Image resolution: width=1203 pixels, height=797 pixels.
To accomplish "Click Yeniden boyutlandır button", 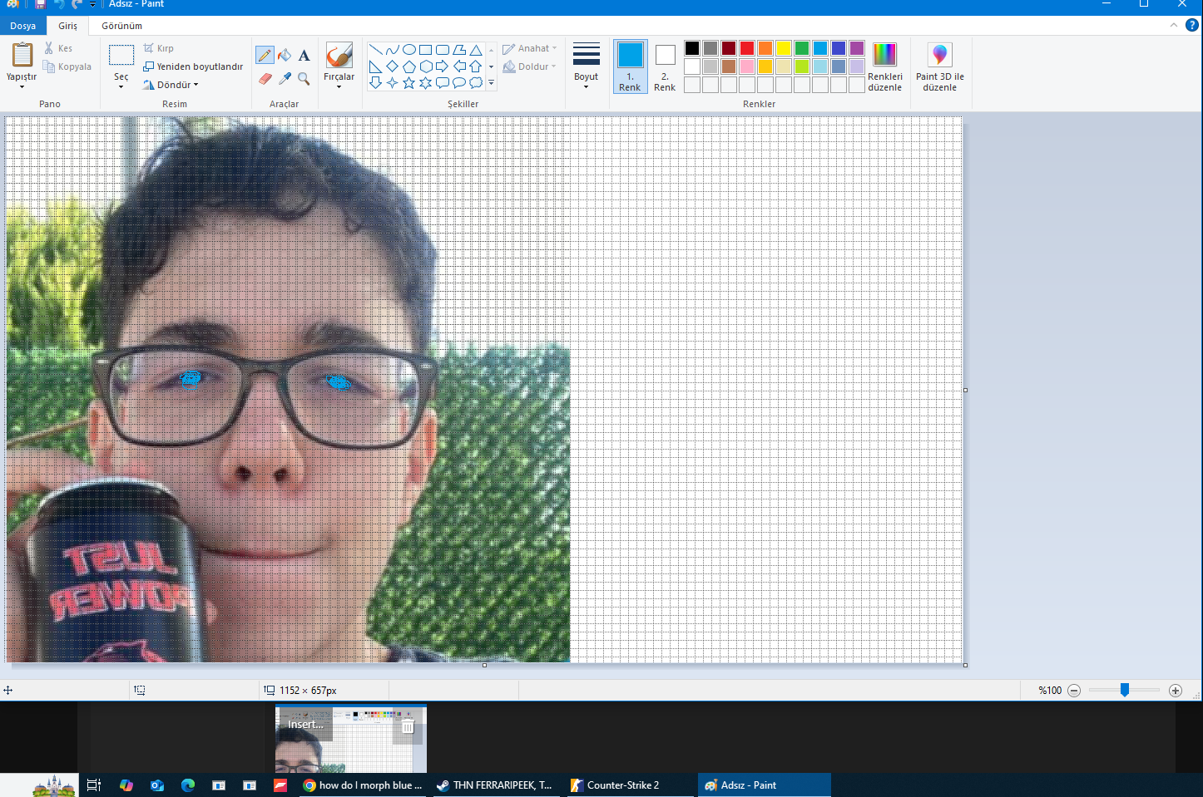I will [193, 66].
